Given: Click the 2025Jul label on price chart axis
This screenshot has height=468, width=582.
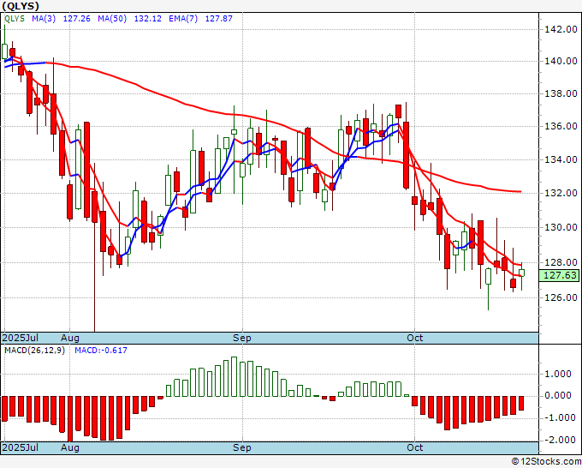Looking at the screenshot, I should [21, 338].
